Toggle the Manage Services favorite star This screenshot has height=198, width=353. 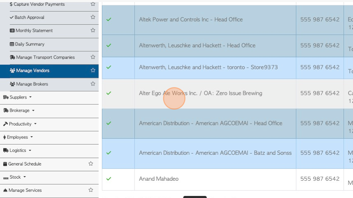91,190
